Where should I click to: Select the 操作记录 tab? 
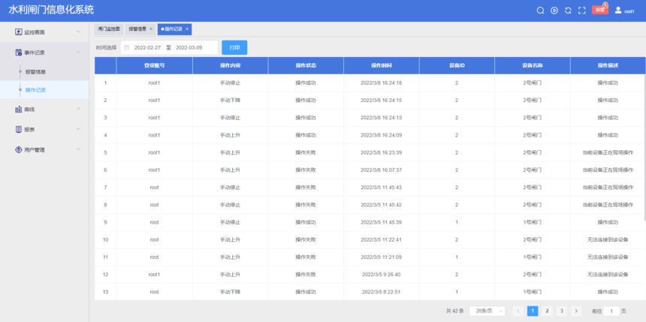tap(174, 29)
